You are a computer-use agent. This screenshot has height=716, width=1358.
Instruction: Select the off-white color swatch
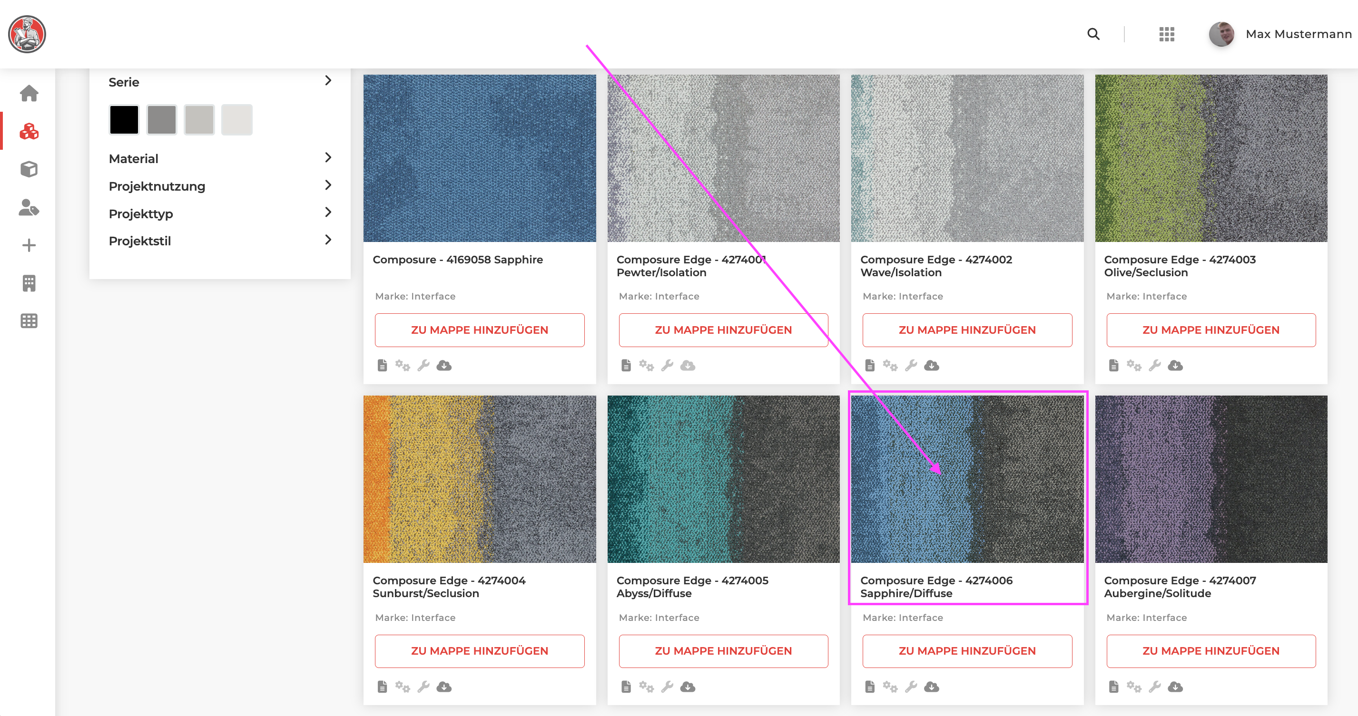(x=236, y=120)
